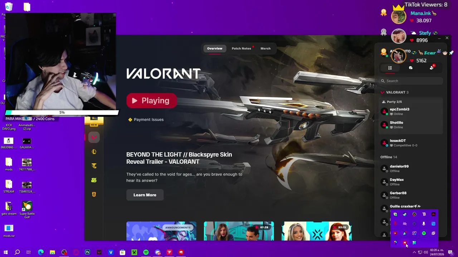Select offline friend Gerber88

coord(411,195)
